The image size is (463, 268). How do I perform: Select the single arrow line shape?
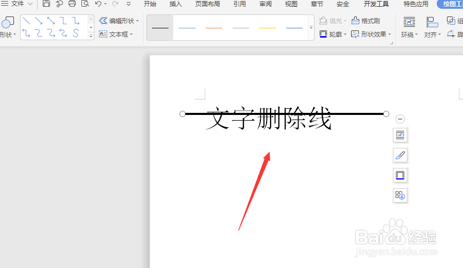click(39, 21)
